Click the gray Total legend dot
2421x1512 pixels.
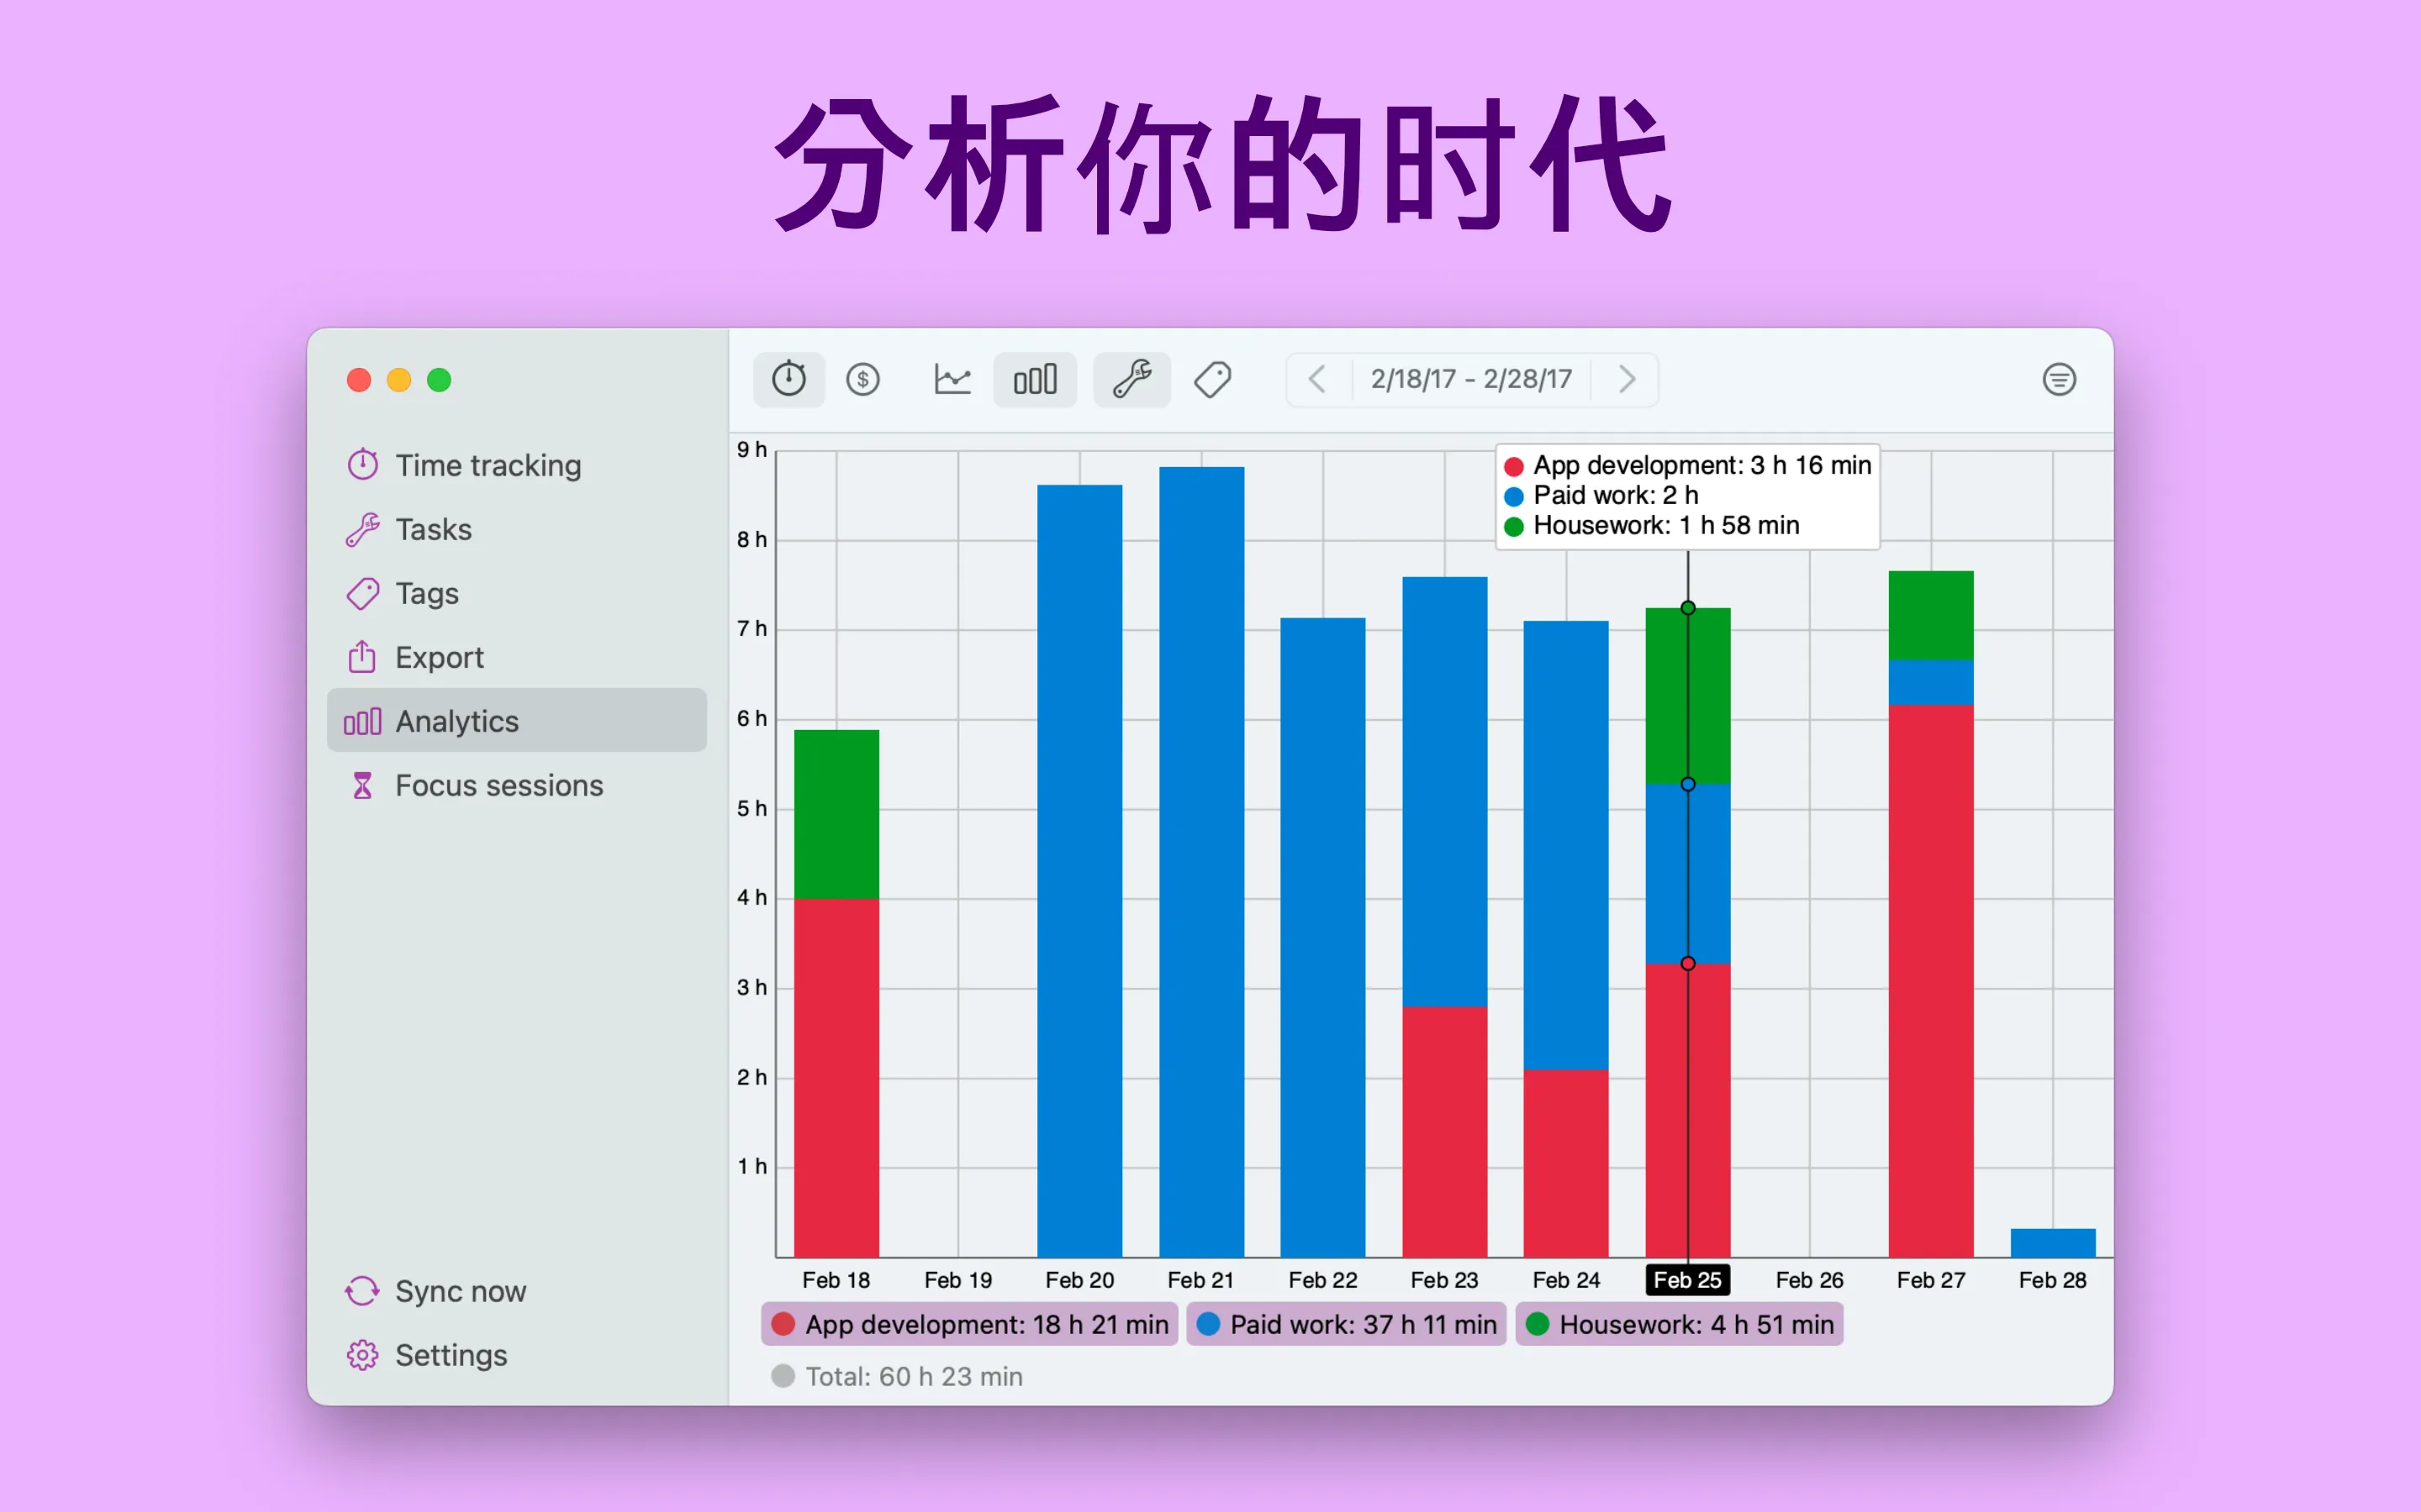point(783,1377)
